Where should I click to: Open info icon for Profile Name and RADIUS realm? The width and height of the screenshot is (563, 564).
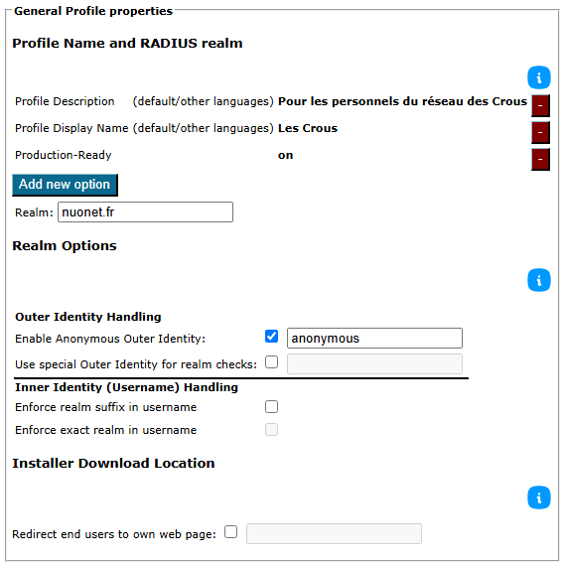click(538, 77)
